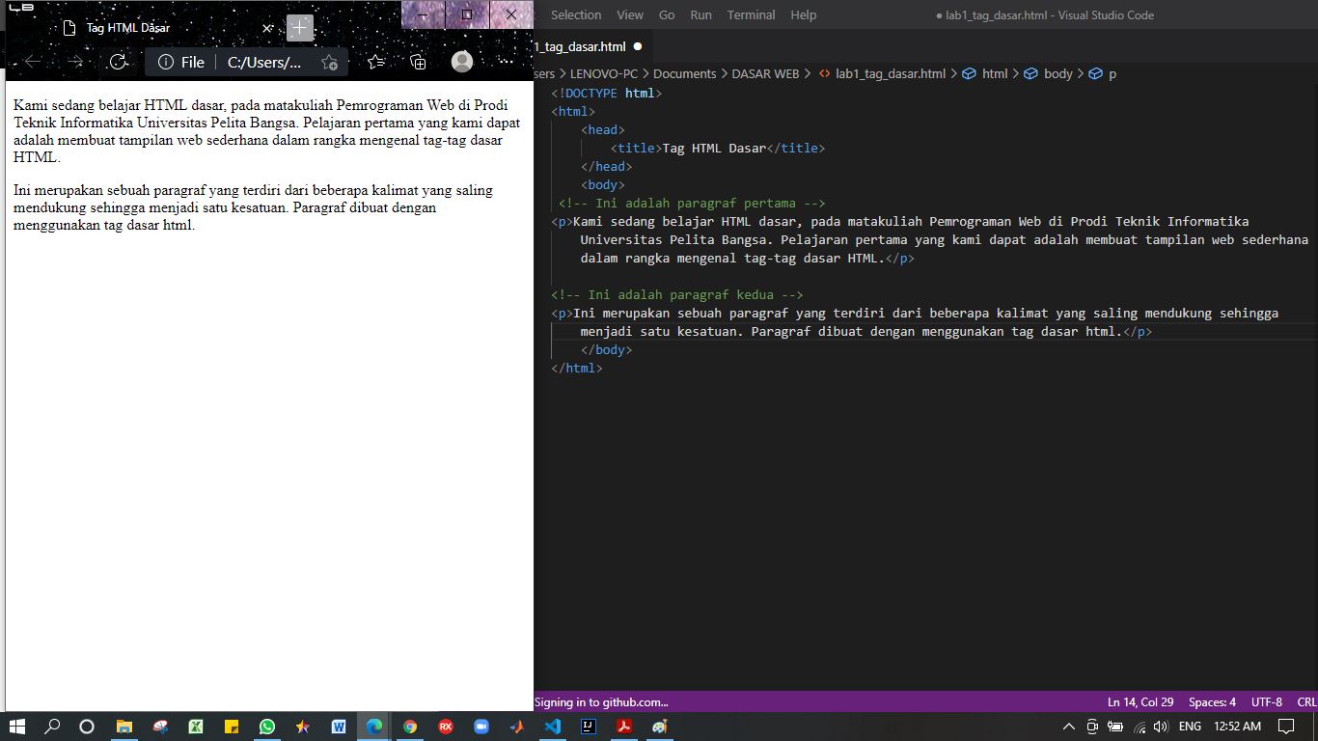Open a new tab in Edge

click(300, 28)
